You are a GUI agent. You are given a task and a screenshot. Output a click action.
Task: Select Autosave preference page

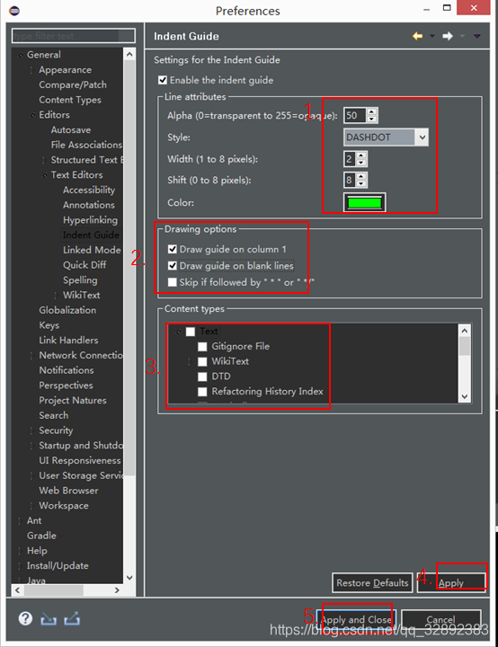tap(71, 130)
